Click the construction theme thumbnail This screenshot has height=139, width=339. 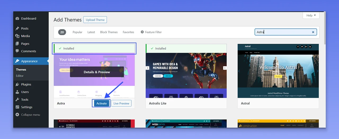(x=278, y=123)
